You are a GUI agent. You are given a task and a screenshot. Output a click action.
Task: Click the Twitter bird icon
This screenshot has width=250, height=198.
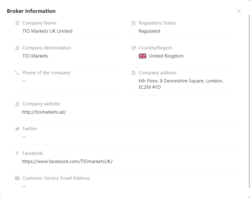pyautogui.click(x=17, y=129)
